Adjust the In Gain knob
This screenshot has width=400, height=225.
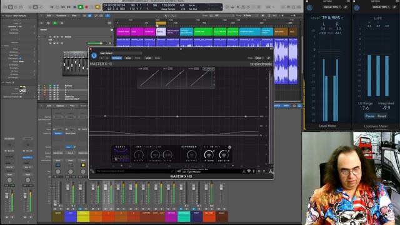[209, 154]
